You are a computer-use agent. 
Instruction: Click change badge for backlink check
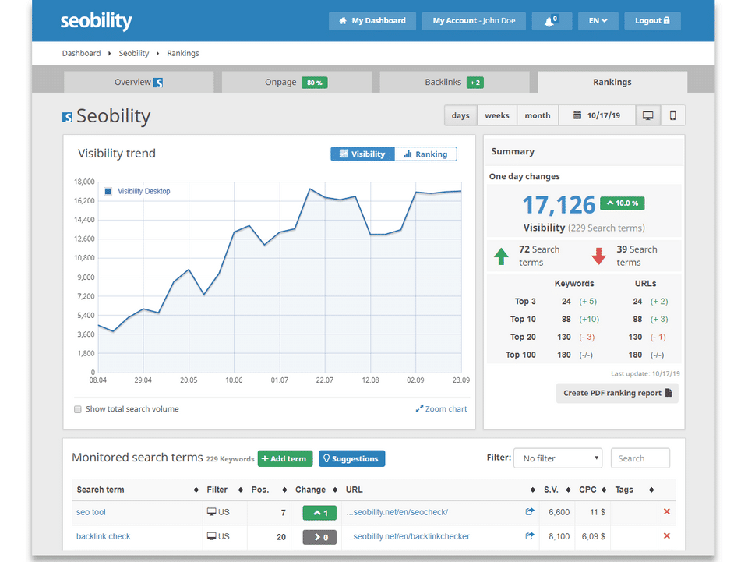[319, 537]
